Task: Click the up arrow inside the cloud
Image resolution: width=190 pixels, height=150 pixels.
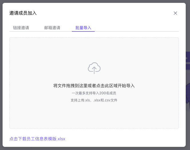Action: coord(94,70)
